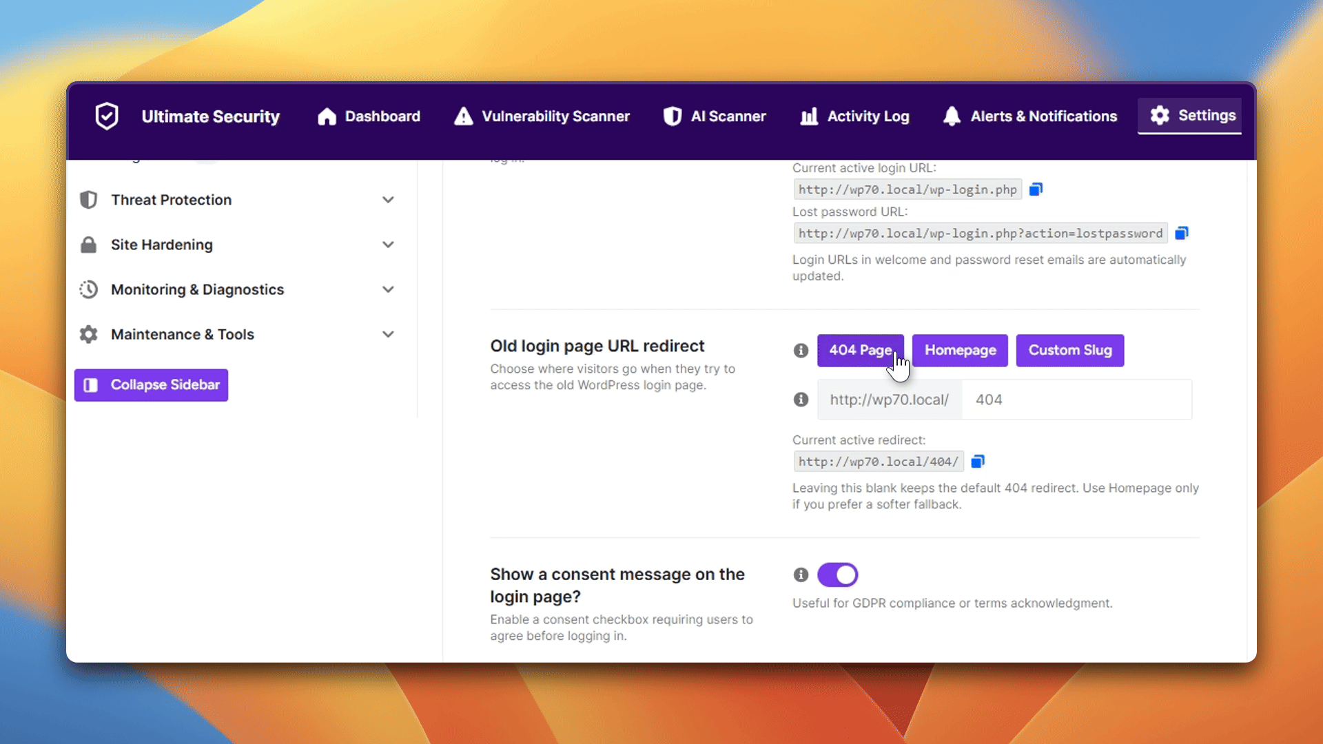1323x744 pixels.
Task: Click the Monitoring & Diagnostics clock icon
Action: pyautogui.click(x=88, y=289)
